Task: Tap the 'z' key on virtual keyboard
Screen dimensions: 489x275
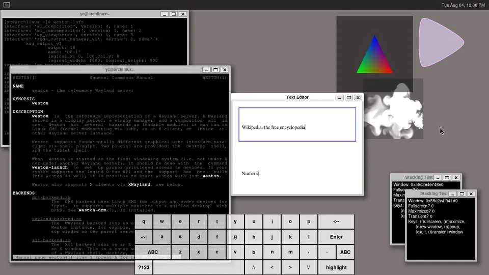Action: tap(180, 252)
